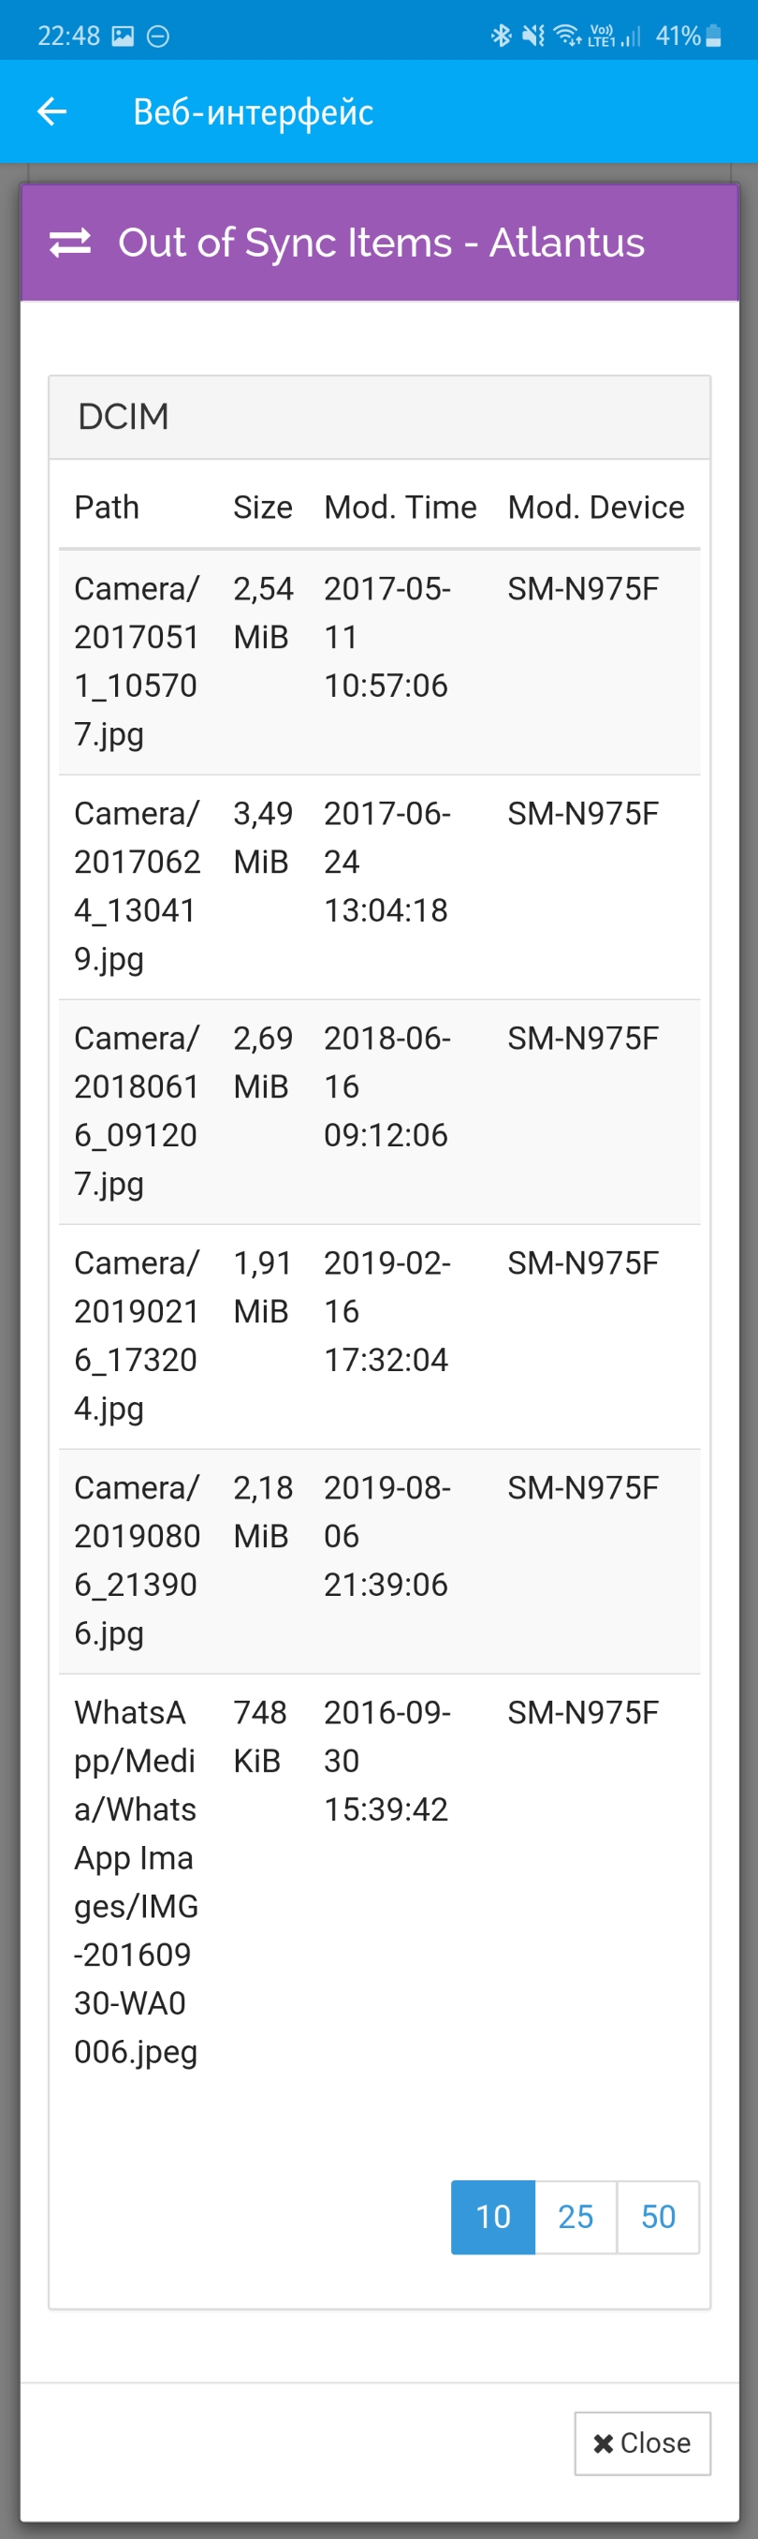
Task: Tap the mute icon in the status bar
Action: tap(532, 37)
